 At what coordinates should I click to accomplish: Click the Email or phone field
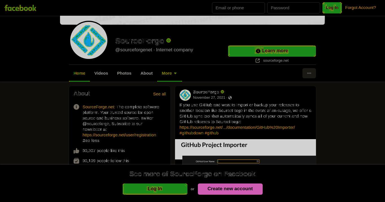pyautogui.click(x=238, y=8)
